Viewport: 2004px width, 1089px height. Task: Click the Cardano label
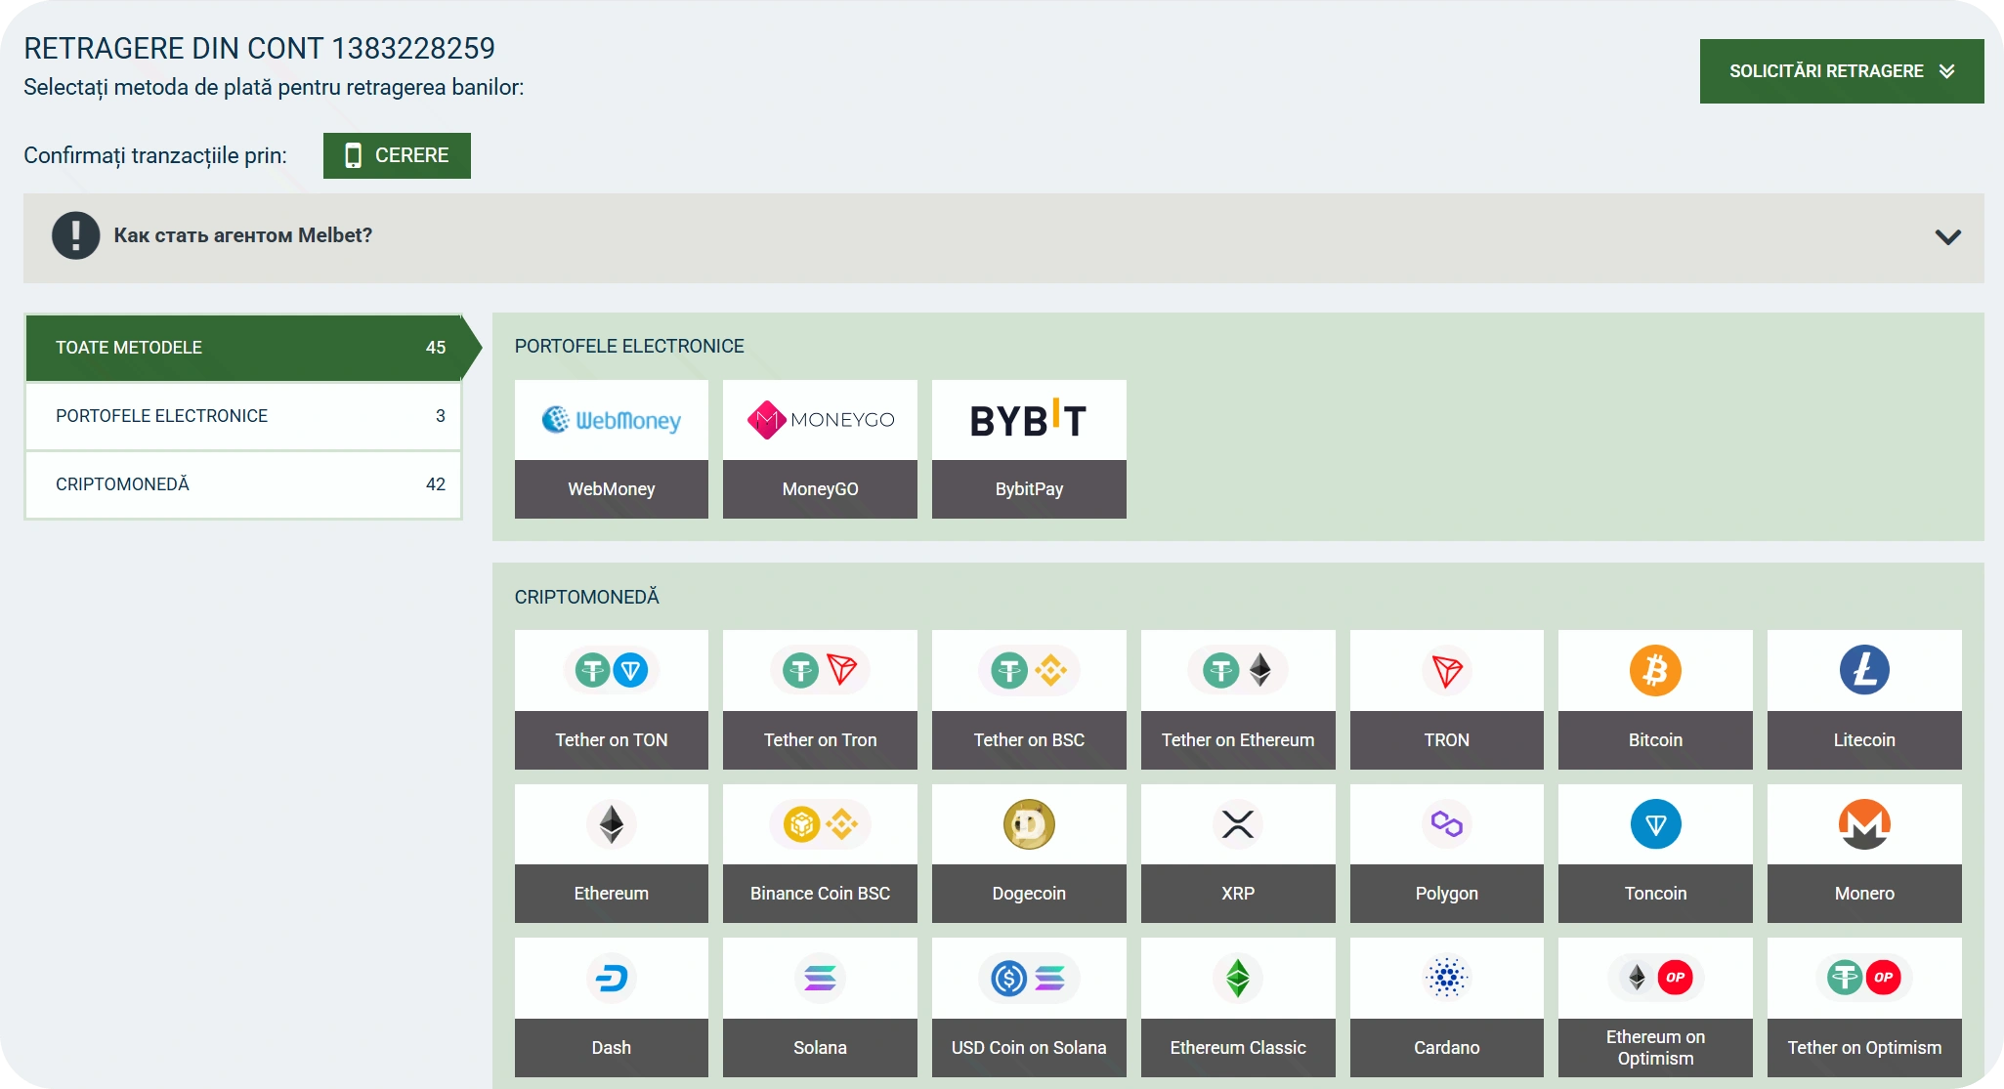pyautogui.click(x=1447, y=1048)
